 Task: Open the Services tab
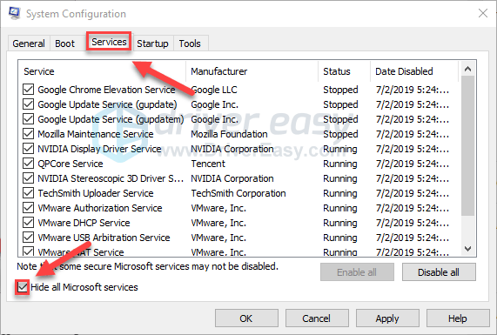click(x=109, y=42)
